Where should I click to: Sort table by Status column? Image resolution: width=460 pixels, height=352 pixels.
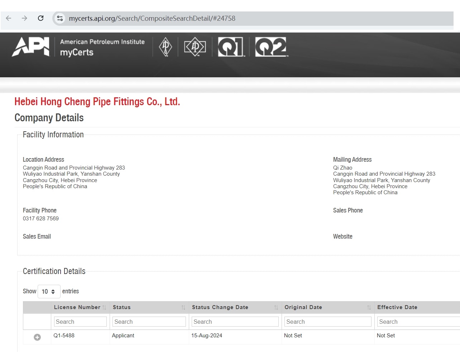149,307
